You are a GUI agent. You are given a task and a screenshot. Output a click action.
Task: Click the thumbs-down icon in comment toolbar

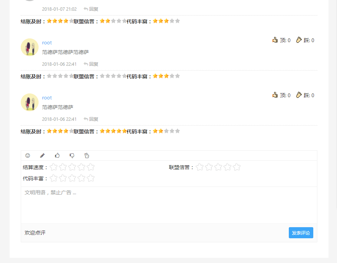coord(72,156)
